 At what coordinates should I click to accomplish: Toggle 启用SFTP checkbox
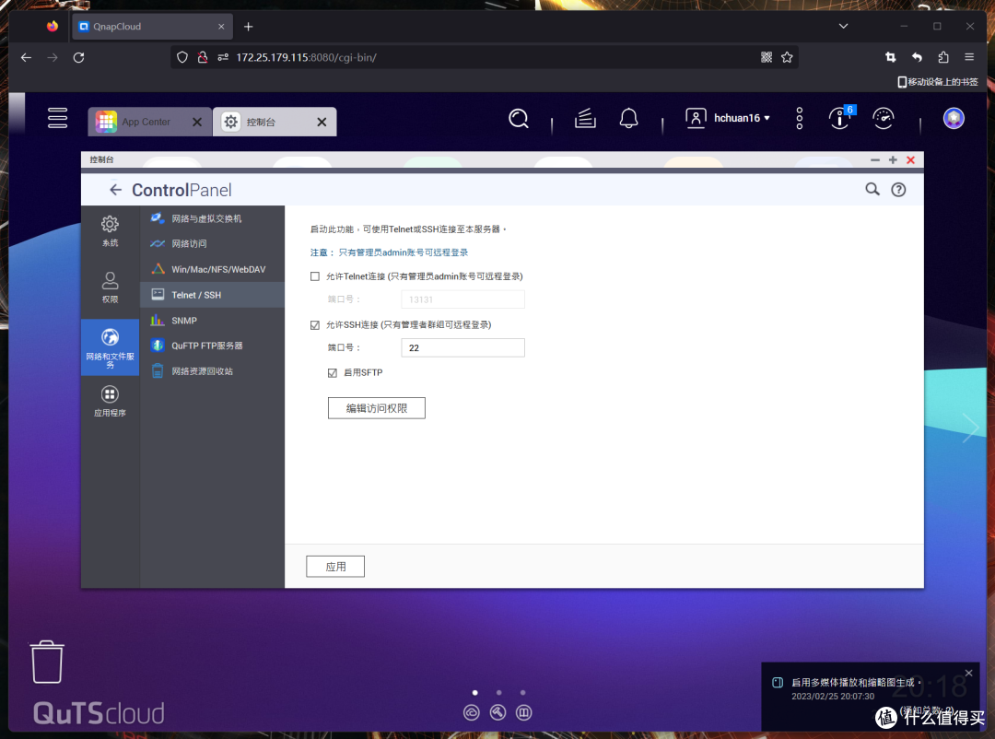[333, 372]
